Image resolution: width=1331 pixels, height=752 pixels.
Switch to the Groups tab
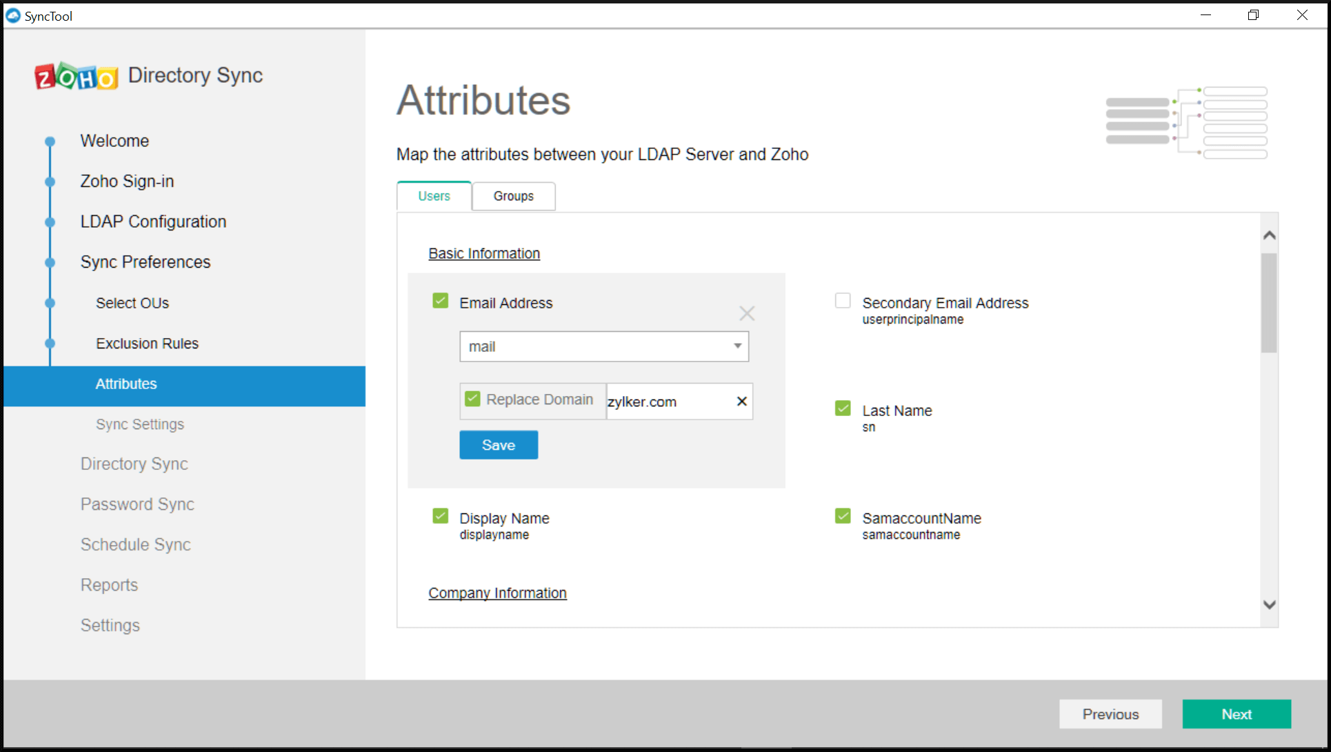point(513,196)
